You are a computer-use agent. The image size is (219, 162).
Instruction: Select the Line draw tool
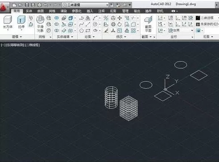(x=88, y=24)
